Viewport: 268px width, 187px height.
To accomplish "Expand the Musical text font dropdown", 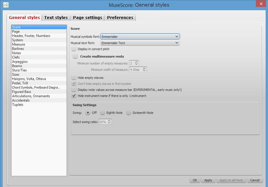I will point(140,43).
